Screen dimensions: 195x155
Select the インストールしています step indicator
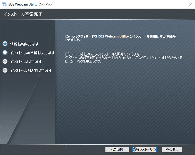[x=5, y=61]
